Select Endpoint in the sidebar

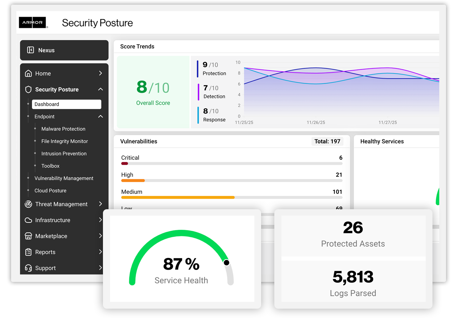point(45,117)
